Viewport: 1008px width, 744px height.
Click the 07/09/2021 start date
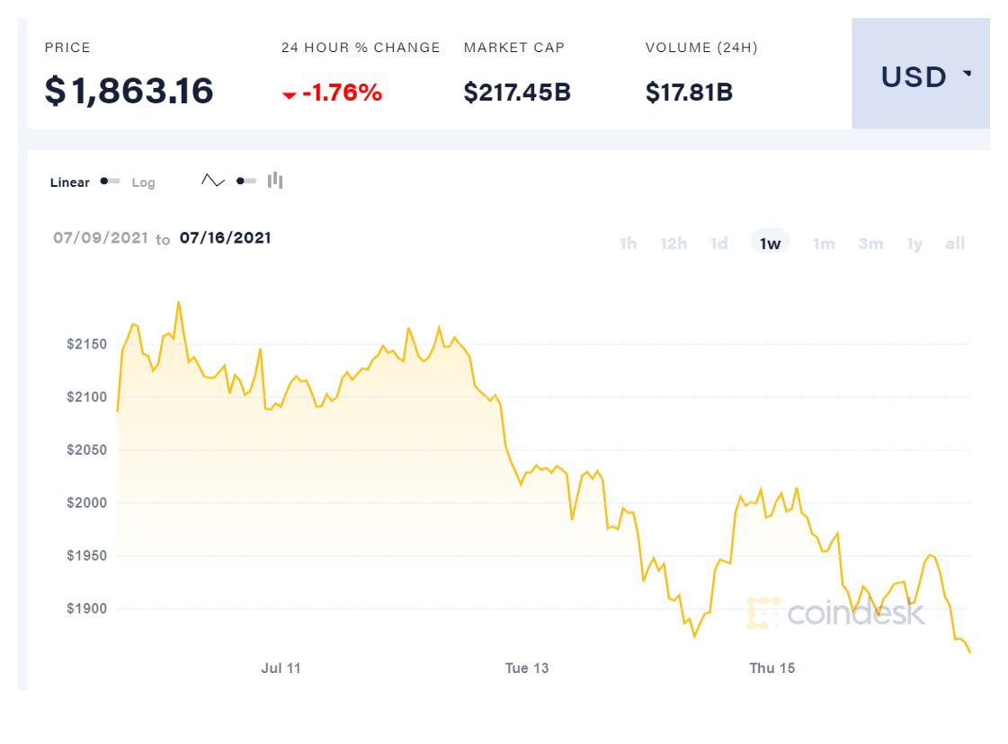point(100,238)
